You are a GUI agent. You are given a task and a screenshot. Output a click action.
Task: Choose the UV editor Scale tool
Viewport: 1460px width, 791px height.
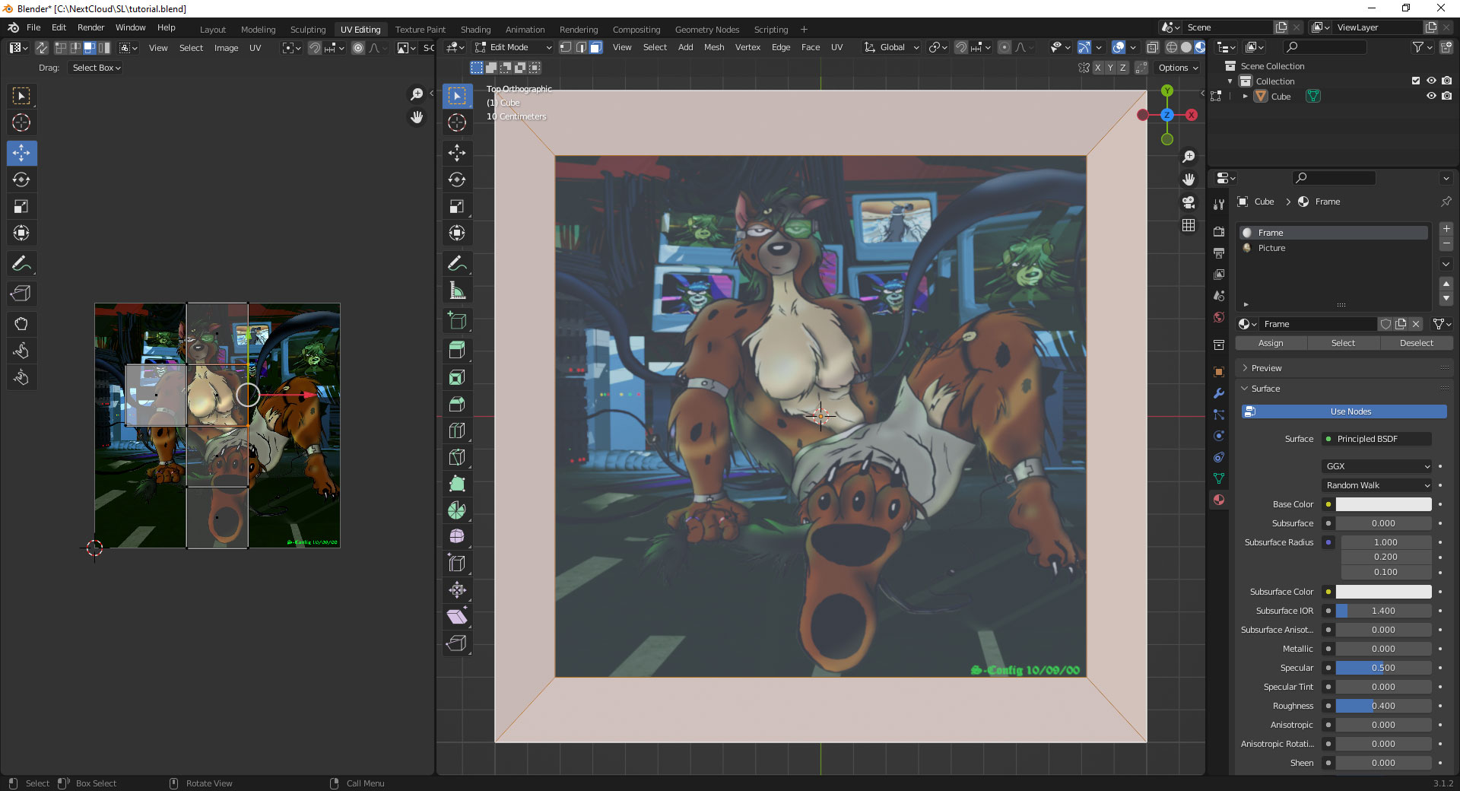(21, 206)
